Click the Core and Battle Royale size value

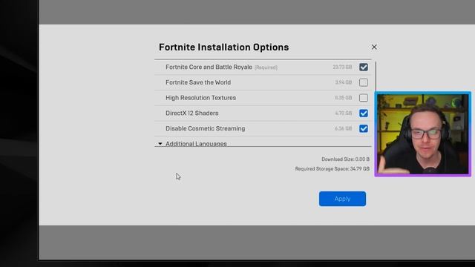[342, 67]
